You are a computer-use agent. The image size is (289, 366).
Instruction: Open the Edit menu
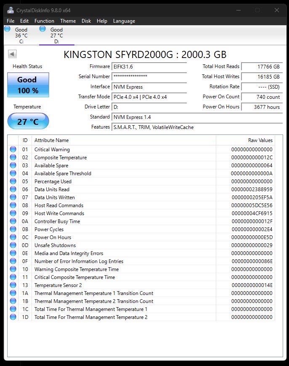point(24,21)
